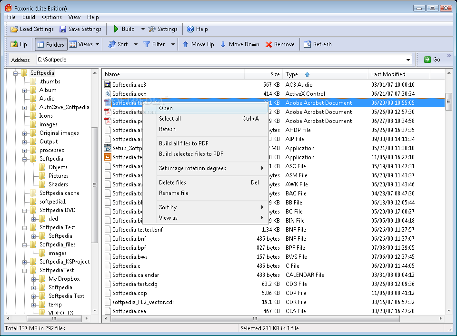
Task: Open the Options menu
Action: pyautogui.click(x=52, y=17)
